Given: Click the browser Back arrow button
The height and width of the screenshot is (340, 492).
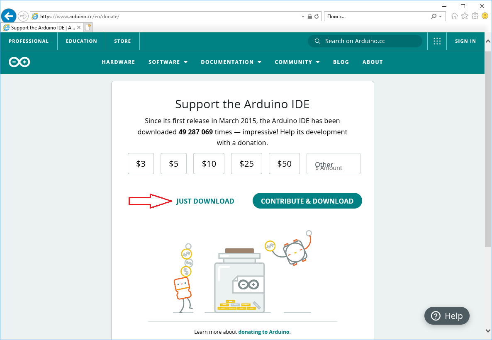Looking at the screenshot, I should point(9,16).
